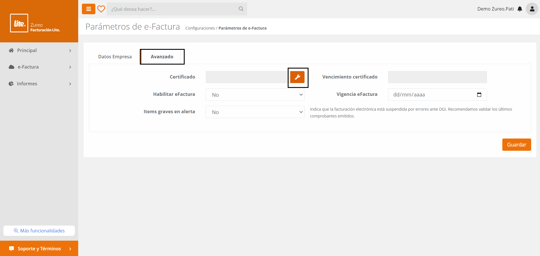Click the Parámetros de e-Factura breadcrumb text

pos(242,28)
